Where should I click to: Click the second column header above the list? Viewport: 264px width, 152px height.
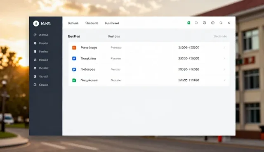point(114,36)
